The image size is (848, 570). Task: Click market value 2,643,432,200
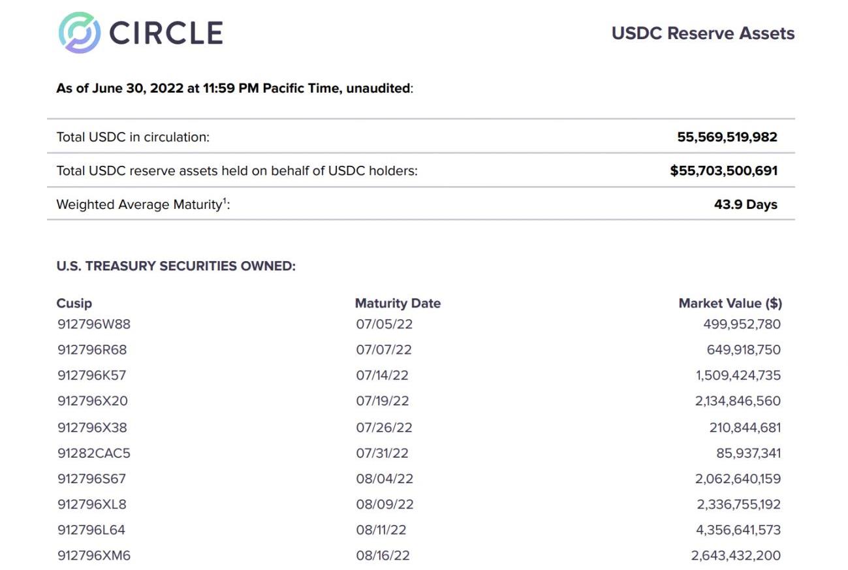[736, 556]
